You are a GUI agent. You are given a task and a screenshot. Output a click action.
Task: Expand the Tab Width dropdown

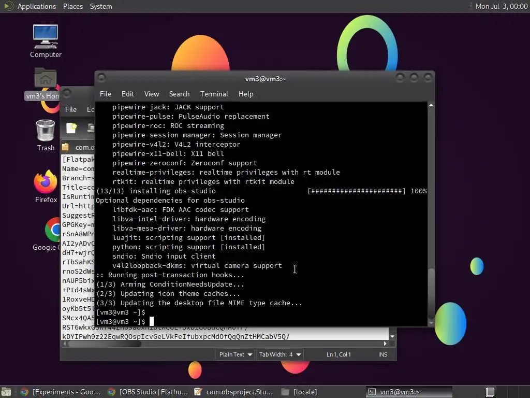[x=279, y=354]
